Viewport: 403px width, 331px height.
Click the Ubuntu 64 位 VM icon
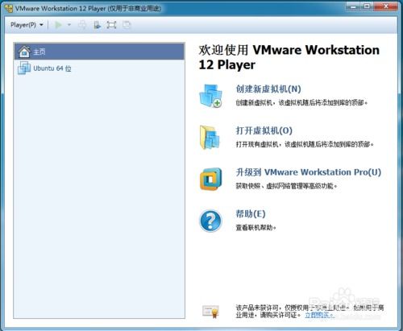[x=24, y=68]
